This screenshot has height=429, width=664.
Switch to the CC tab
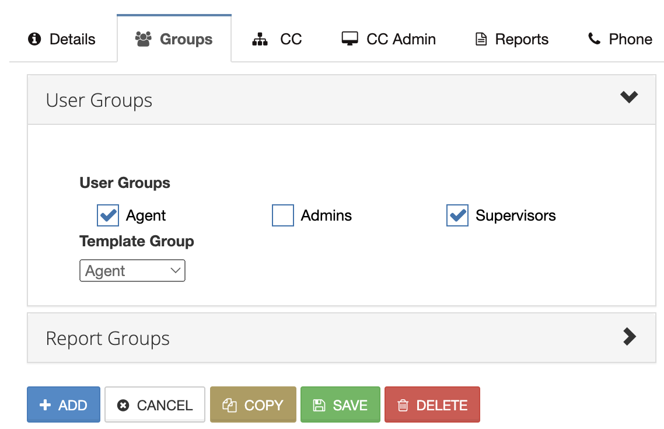click(x=277, y=39)
